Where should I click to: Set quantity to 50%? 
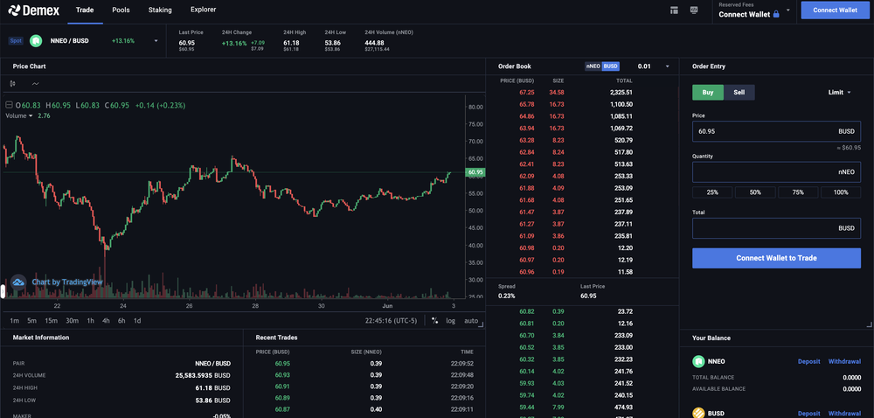[755, 192]
